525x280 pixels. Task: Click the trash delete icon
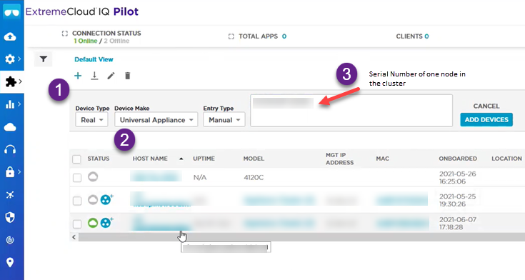point(128,76)
